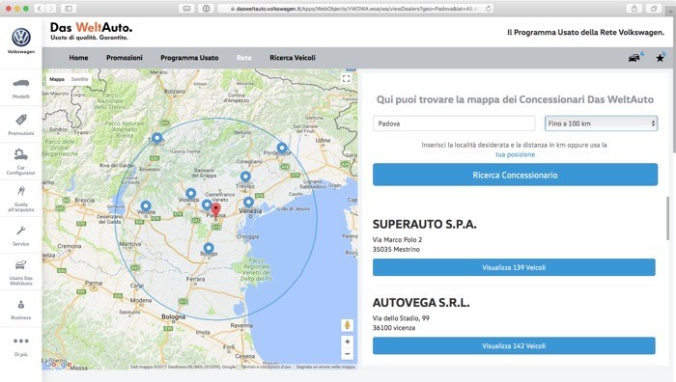Click the Padova location input field
This screenshot has width=676, height=382.
tap(454, 123)
